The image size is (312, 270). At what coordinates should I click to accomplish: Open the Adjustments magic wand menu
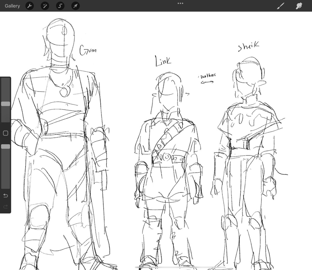45,6
